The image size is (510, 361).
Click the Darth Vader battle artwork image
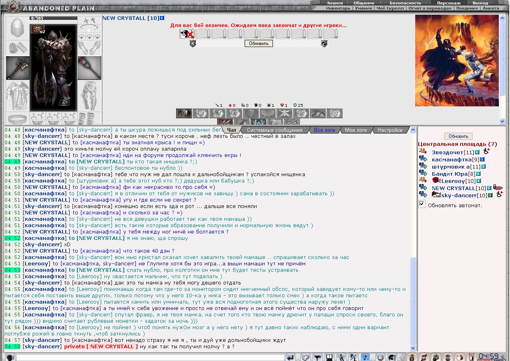coord(457,61)
